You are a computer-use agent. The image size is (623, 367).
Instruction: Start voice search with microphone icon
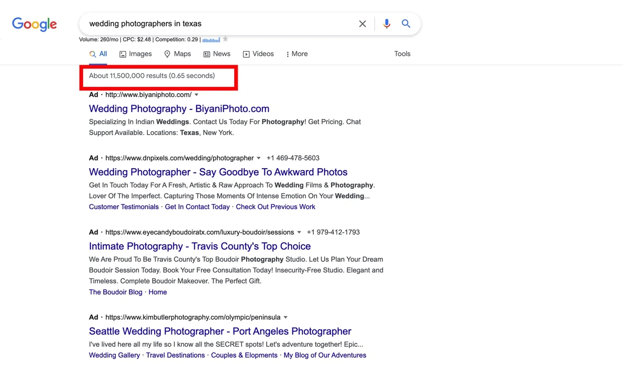click(x=386, y=24)
